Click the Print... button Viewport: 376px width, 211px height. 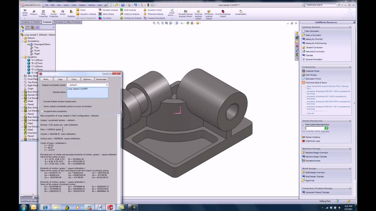point(46,79)
